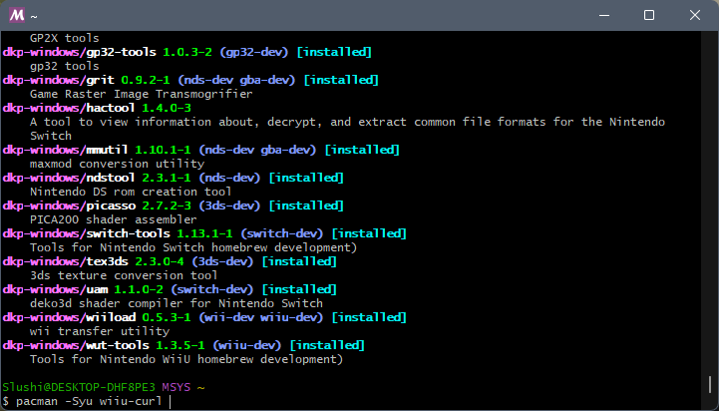Click the '(wii-dev wiiu-dev)' group label

click(x=261, y=317)
